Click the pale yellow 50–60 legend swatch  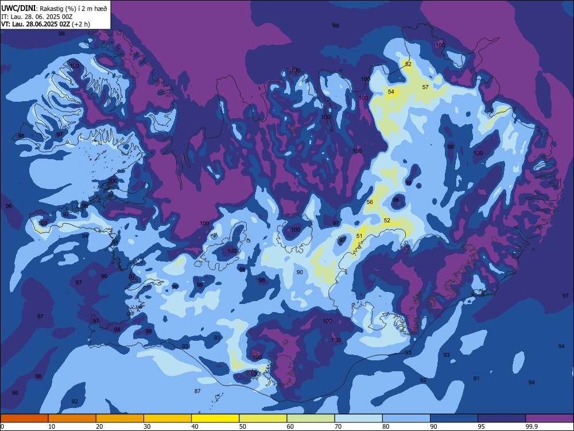(263, 418)
